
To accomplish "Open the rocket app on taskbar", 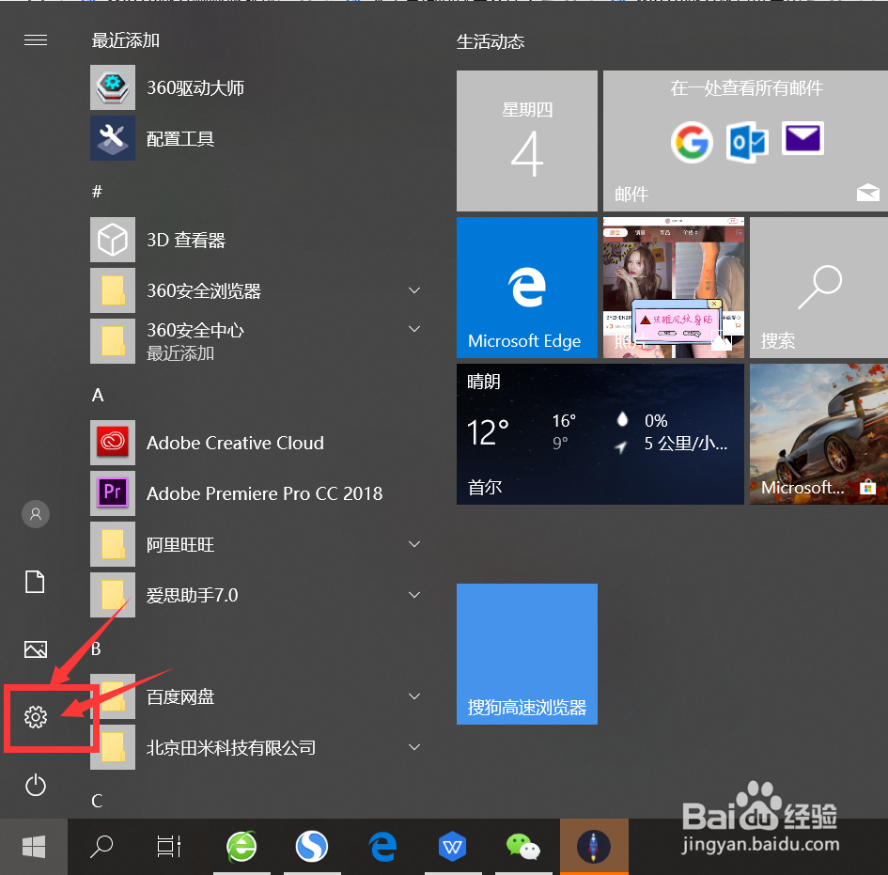I will [x=594, y=847].
